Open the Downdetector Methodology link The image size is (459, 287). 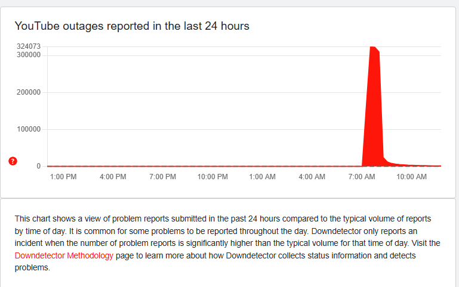pyautogui.click(x=64, y=255)
